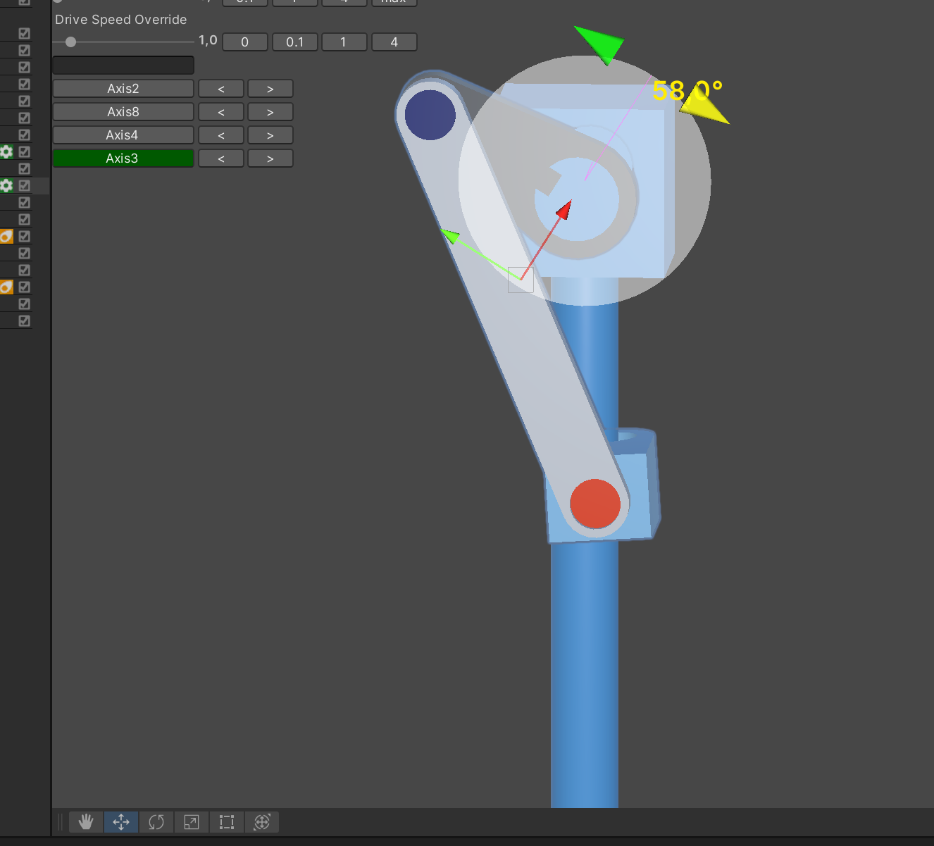Click the Drive Speed Override slider knob

(70, 42)
